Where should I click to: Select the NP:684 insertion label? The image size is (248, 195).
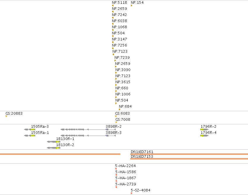pos(125,107)
